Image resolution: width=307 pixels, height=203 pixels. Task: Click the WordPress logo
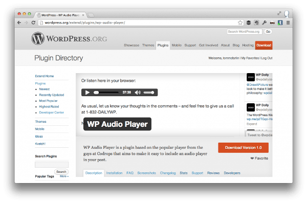pyautogui.click(x=69, y=38)
